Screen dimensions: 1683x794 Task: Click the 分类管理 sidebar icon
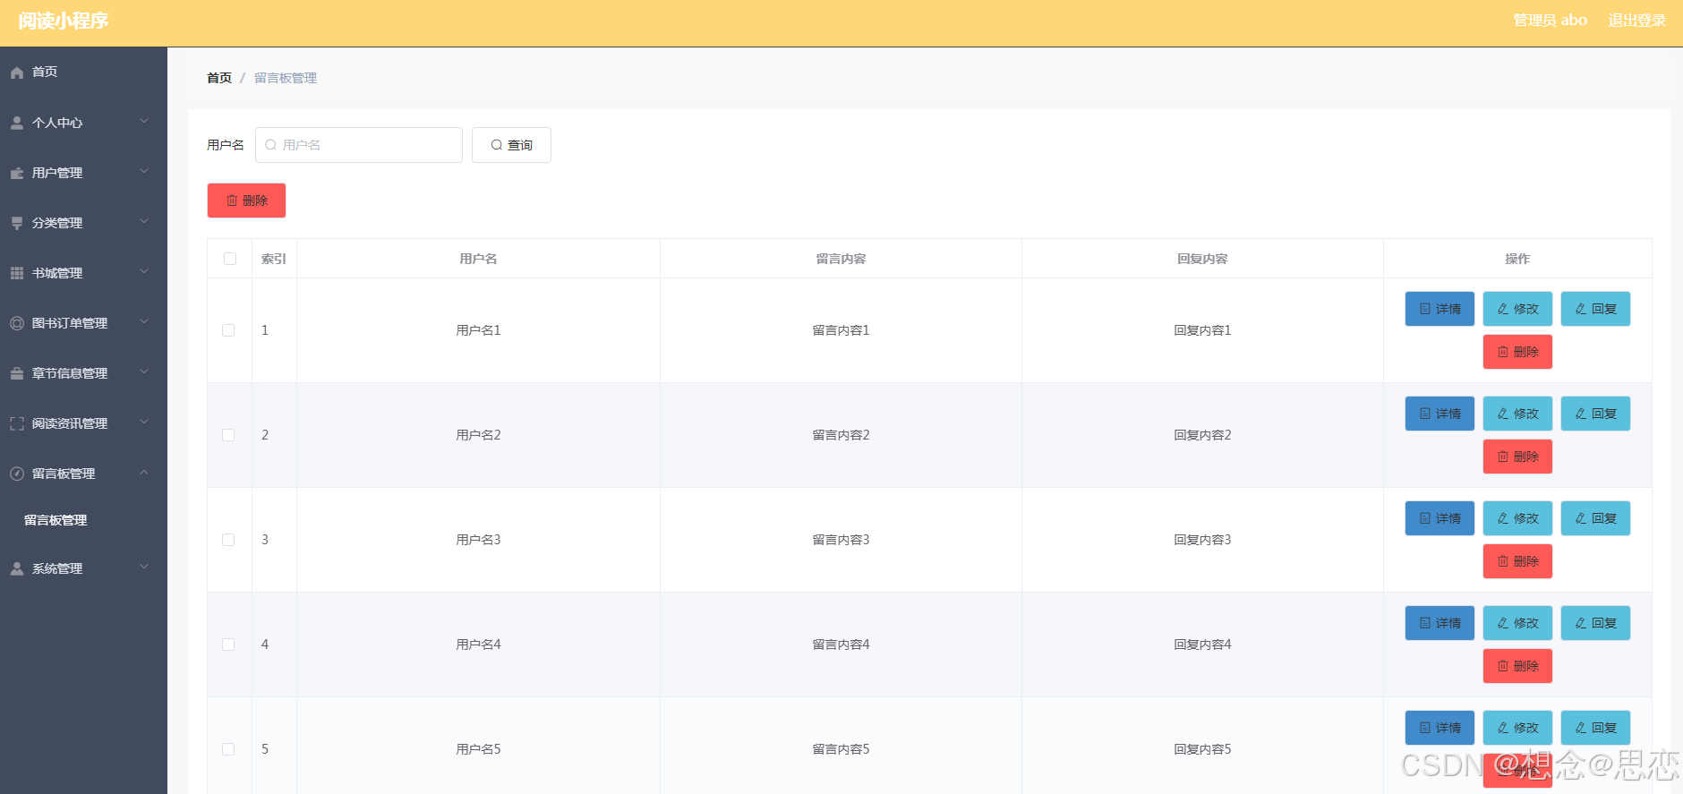pos(17,223)
